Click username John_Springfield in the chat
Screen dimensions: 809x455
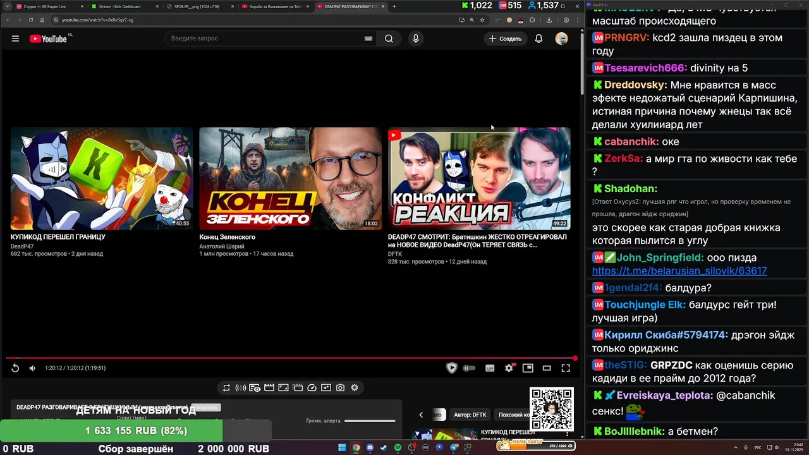[660, 257]
